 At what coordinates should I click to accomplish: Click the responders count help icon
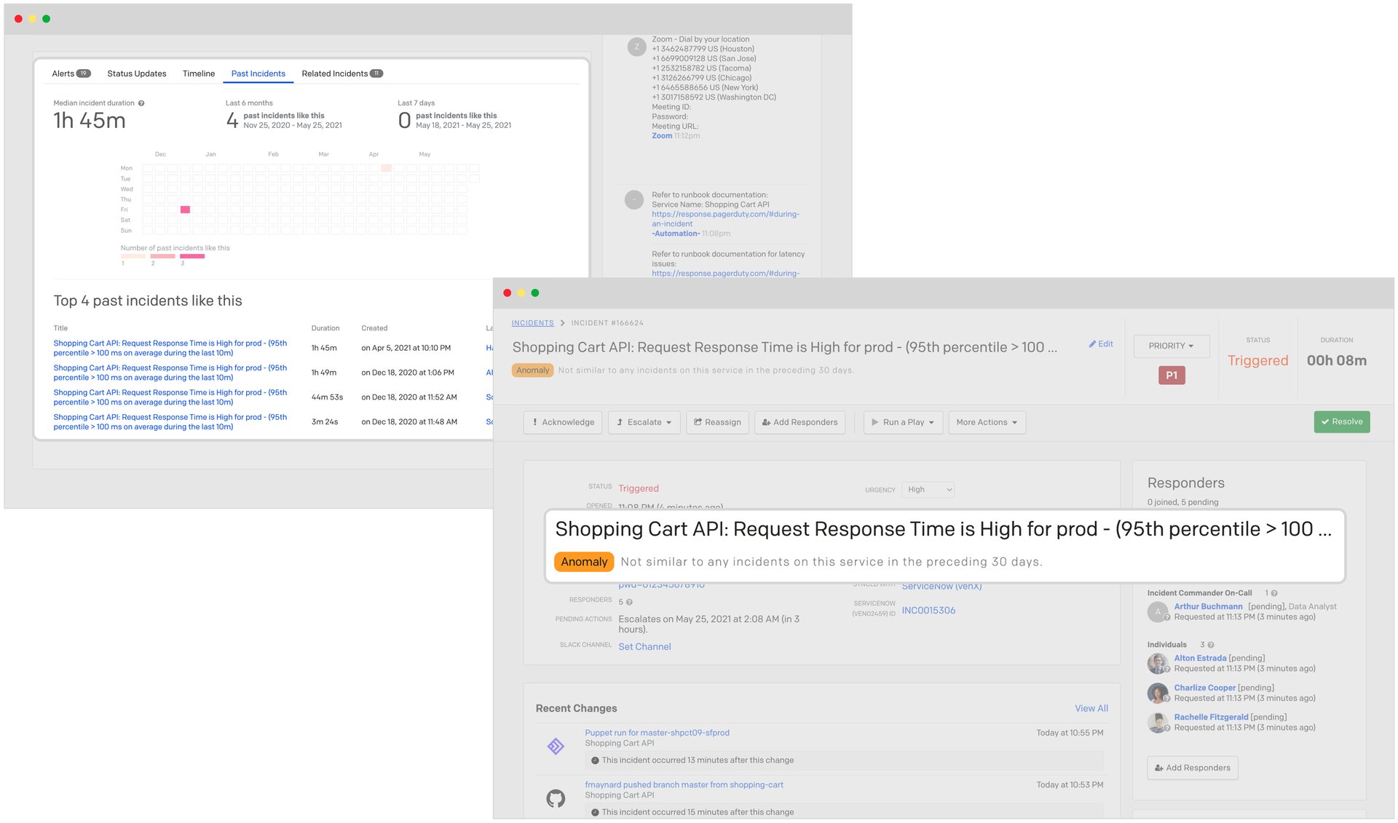click(x=629, y=603)
